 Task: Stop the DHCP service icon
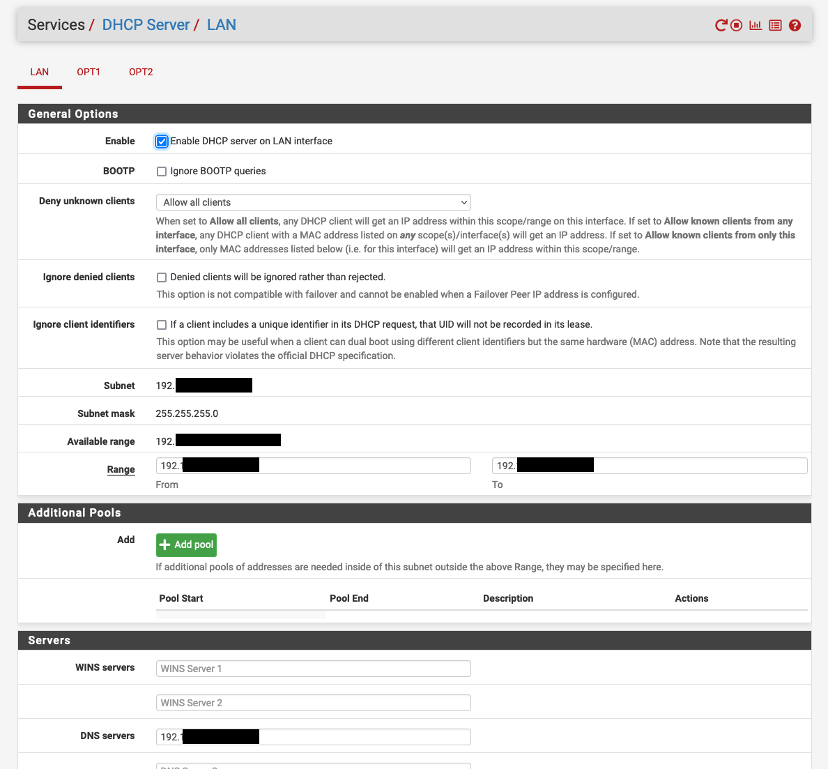click(x=737, y=25)
